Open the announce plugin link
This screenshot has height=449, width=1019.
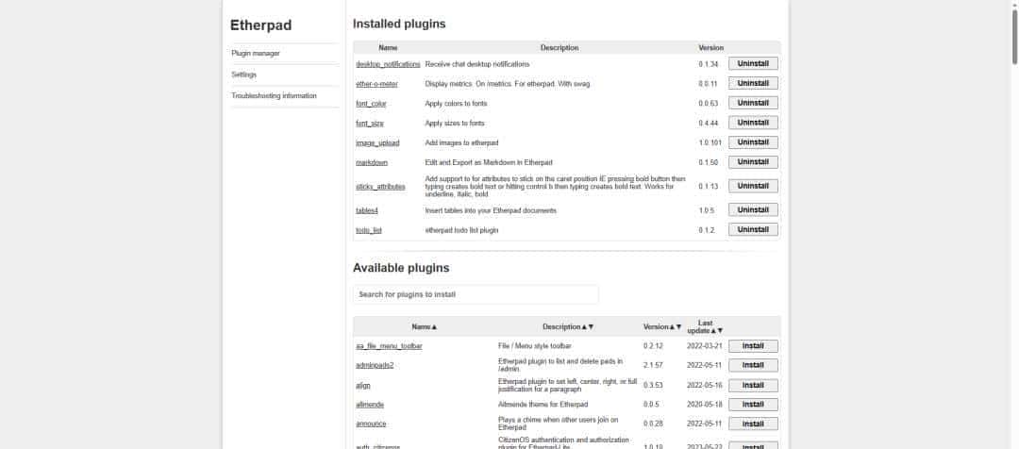[x=371, y=424]
